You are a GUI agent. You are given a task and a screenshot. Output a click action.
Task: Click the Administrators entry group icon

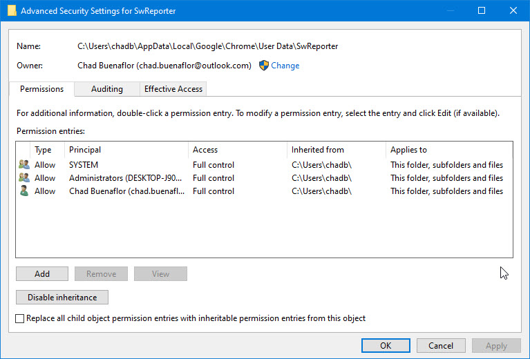click(x=24, y=177)
